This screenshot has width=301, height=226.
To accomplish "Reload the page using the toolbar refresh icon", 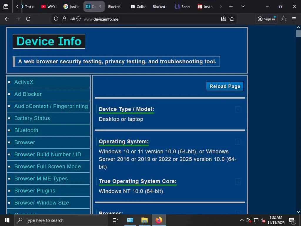I will [x=28, y=19].
